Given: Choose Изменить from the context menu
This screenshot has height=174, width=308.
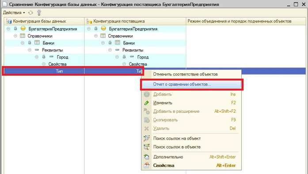Looking at the screenshot, I should coord(191,103).
